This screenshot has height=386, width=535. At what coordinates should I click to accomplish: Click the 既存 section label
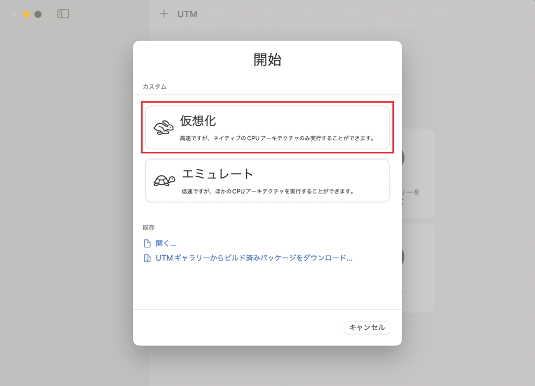148,227
